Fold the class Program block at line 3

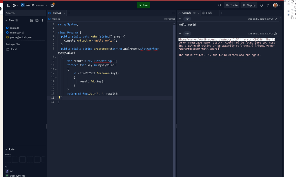(56, 33)
